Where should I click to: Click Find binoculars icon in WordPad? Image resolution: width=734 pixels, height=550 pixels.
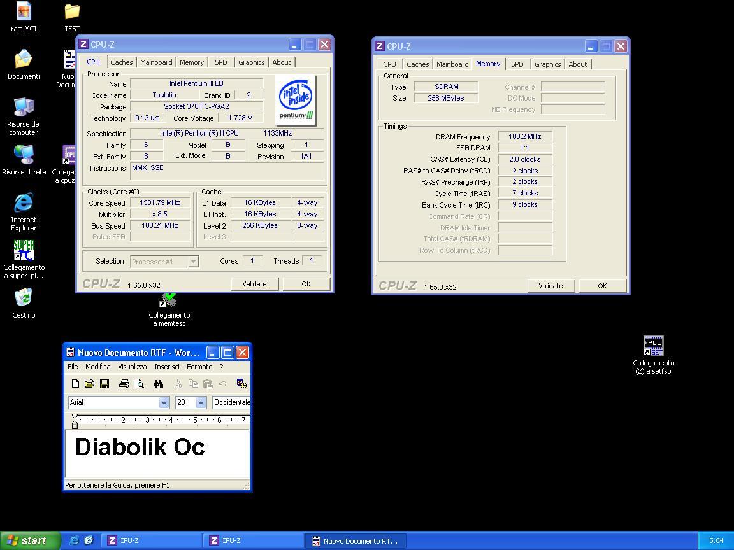click(158, 384)
